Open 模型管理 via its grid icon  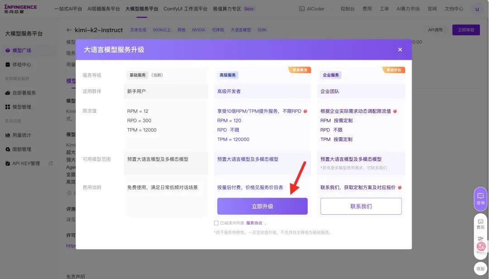8,107
